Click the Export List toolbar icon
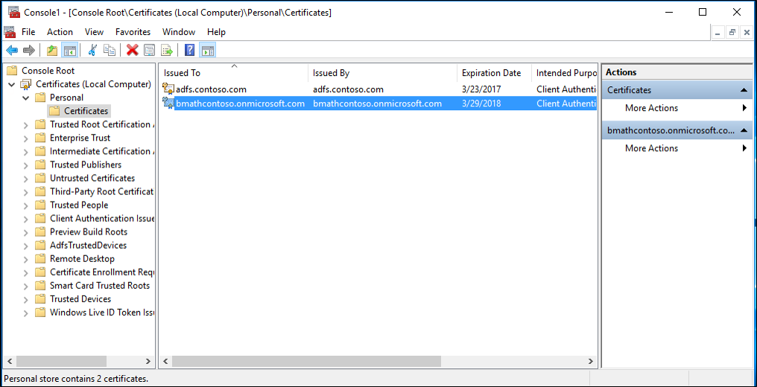The width and height of the screenshot is (757, 387). [x=167, y=50]
